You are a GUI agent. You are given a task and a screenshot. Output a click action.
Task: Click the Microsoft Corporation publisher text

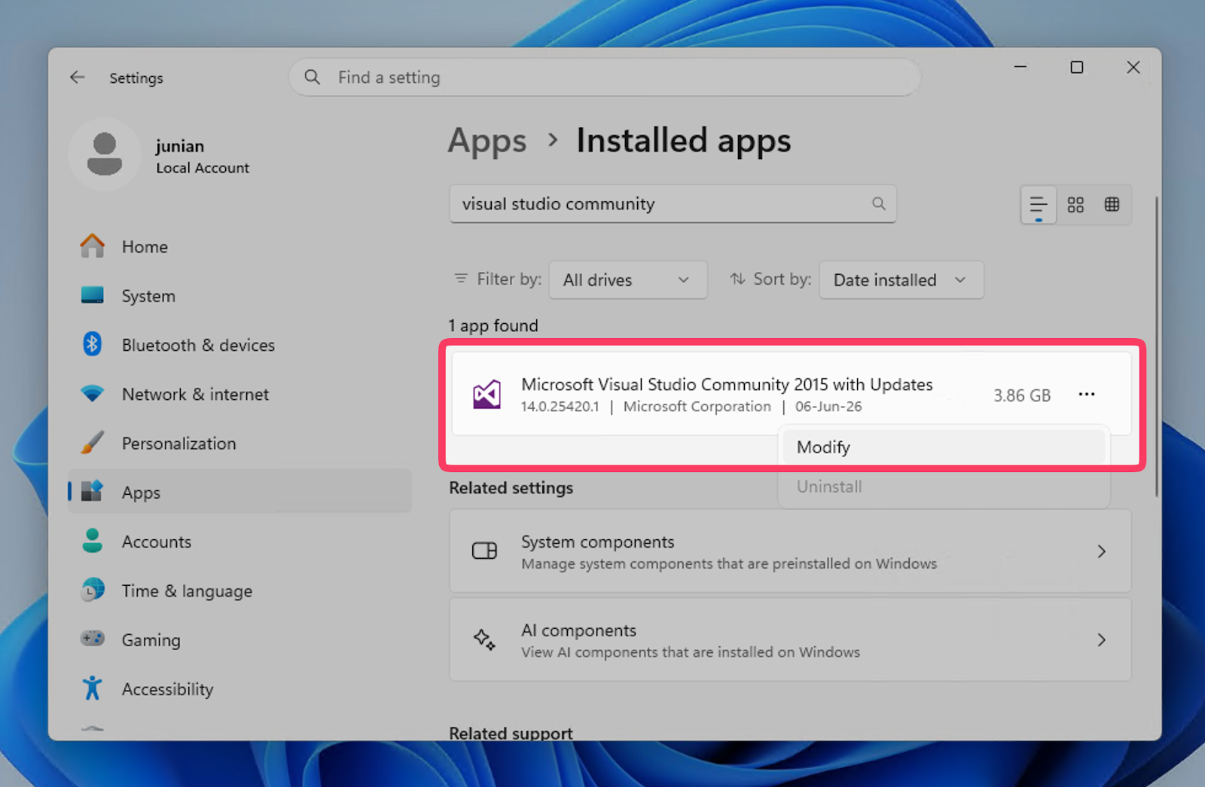(x=697, y=407)
